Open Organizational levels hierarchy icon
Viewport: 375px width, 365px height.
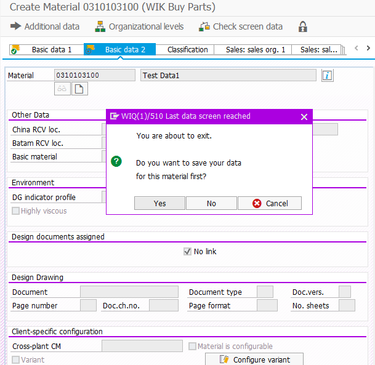pyautogui.click(x=100, y=26)
